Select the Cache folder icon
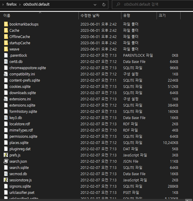Viewport: 193px width, 201px height. click(6, 30)
